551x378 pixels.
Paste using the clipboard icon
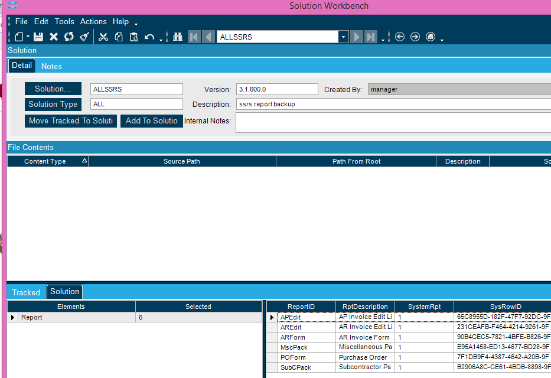134,37
